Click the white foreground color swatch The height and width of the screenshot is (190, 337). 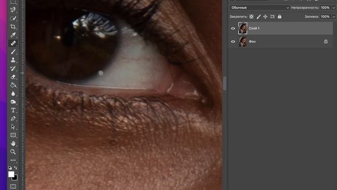pos(11,174)
